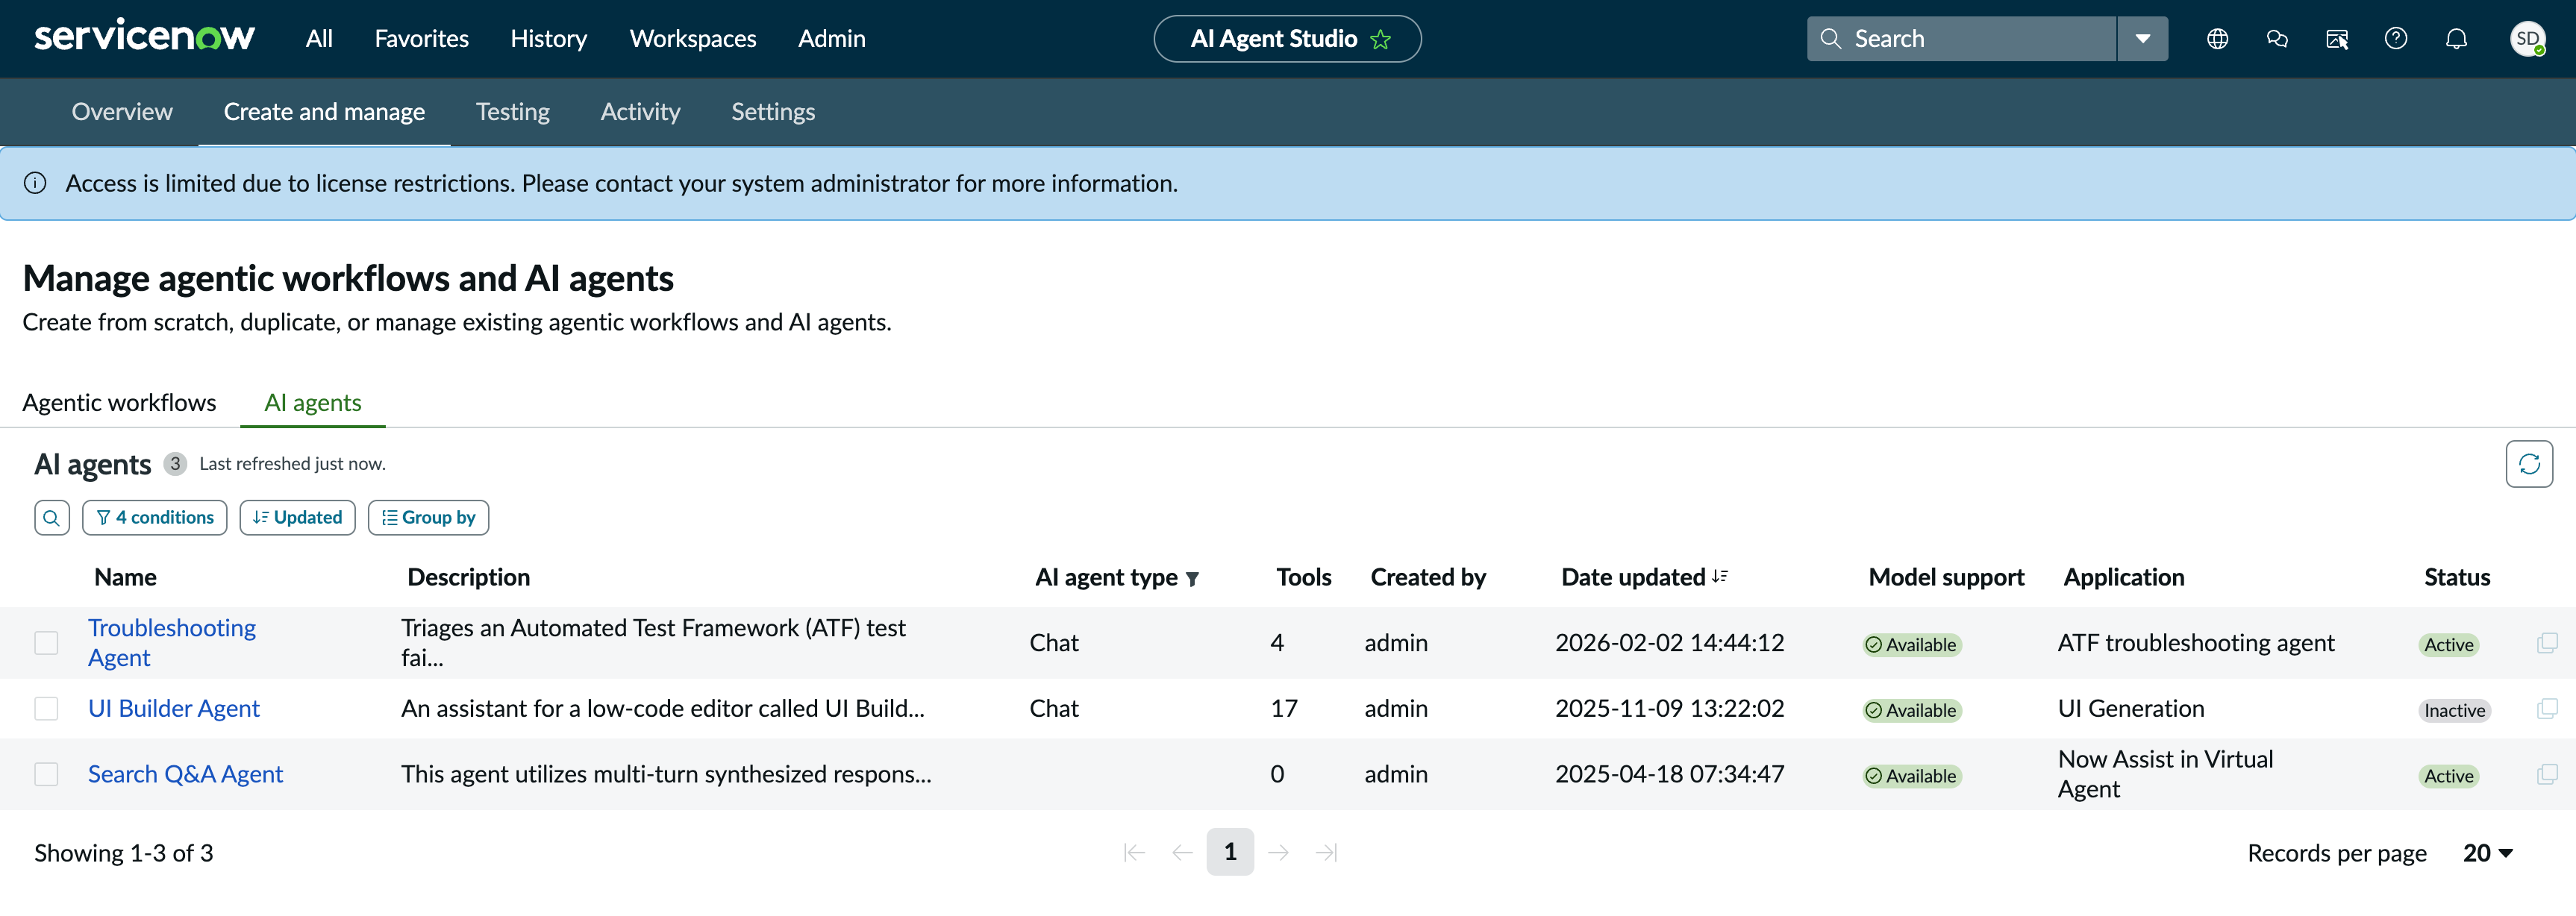Open the SD user avatar menu
The height and width of the screenshot is (916, 2576).
pyautogui.click(x=2527, y=39)
